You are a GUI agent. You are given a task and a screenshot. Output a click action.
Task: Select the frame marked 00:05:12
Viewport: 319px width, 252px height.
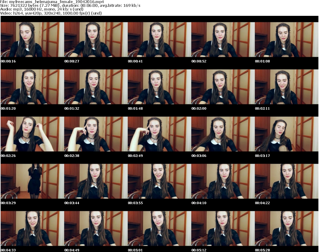tap(223, 228)
